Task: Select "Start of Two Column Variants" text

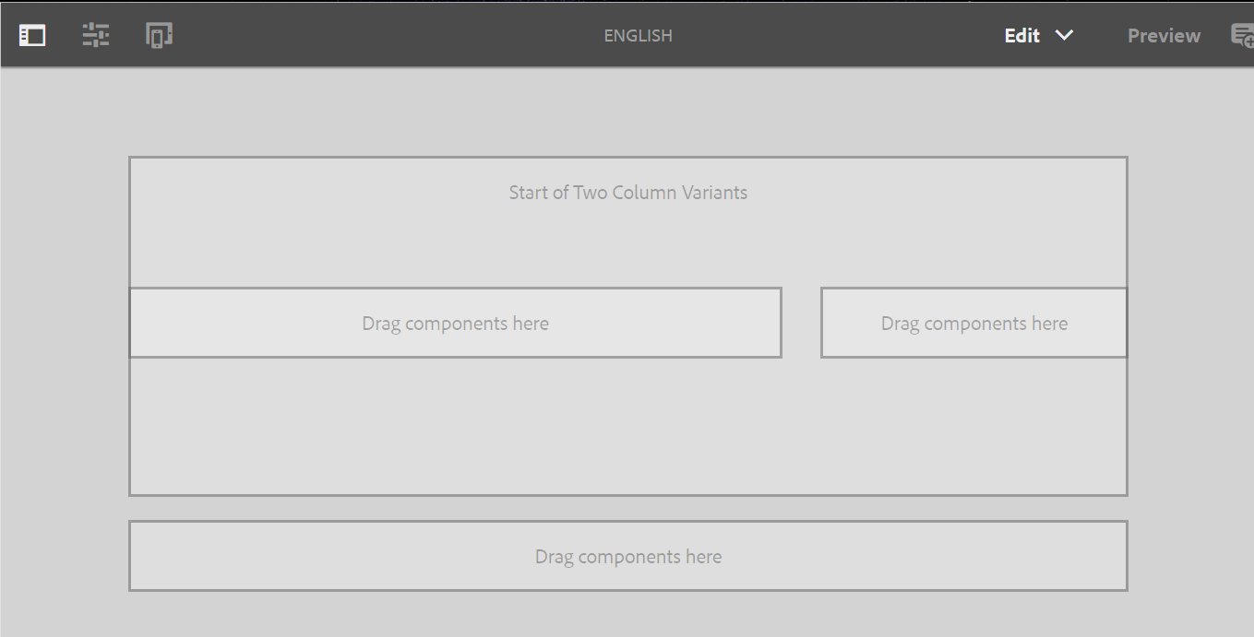Action: click(627, 193)
